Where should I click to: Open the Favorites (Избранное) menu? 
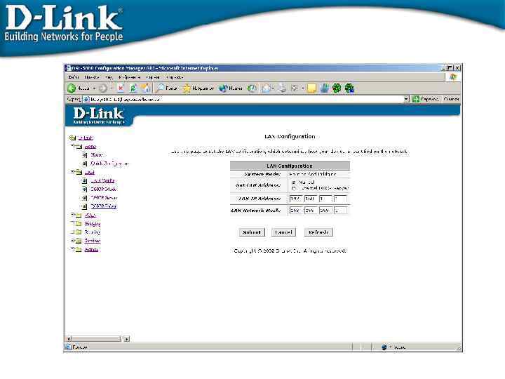coord(129,77)
